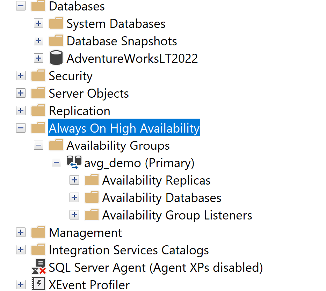Select Availability Group Listeners label

(x=177, y=215)
